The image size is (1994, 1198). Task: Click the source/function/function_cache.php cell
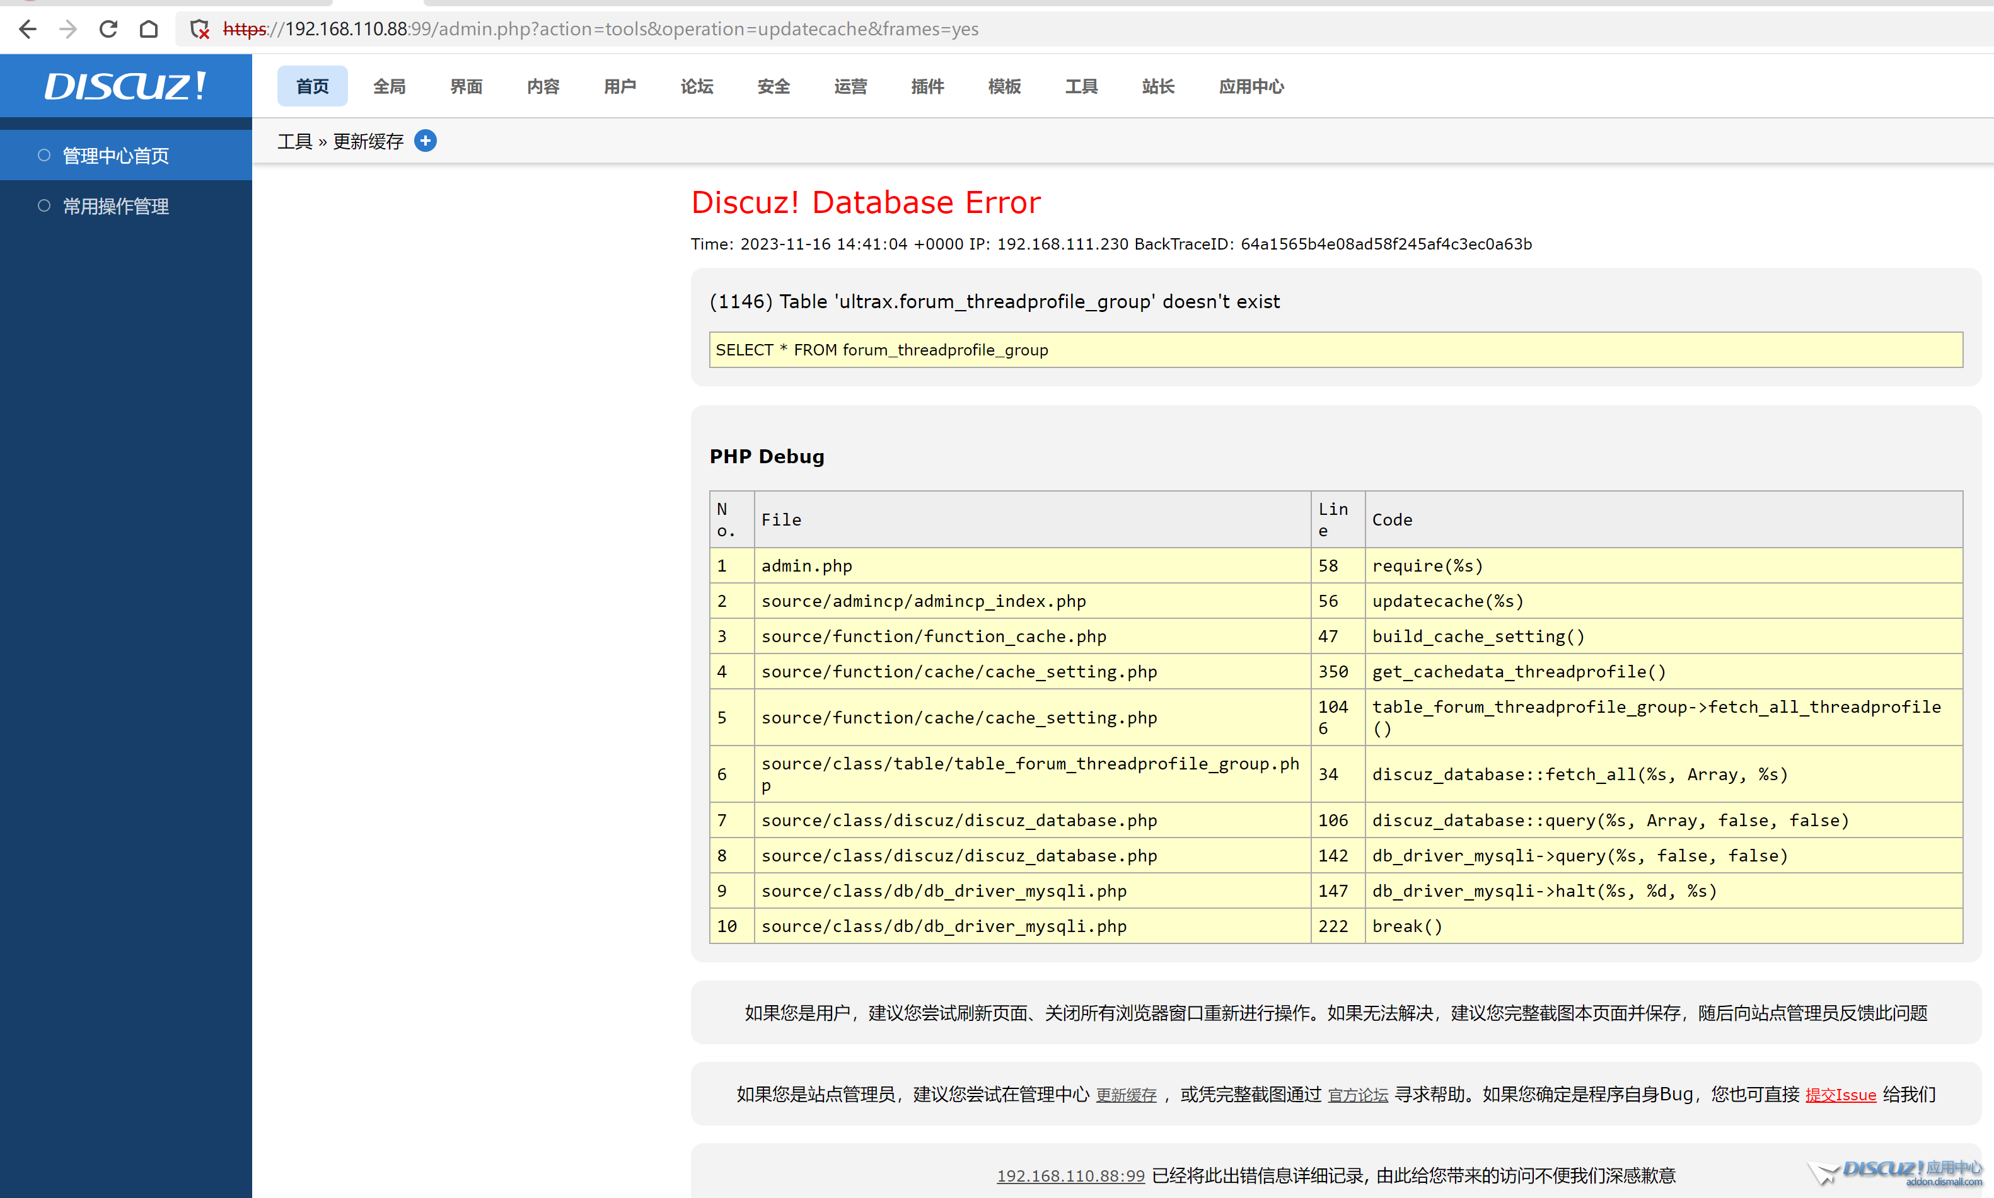coord(1032,636)
